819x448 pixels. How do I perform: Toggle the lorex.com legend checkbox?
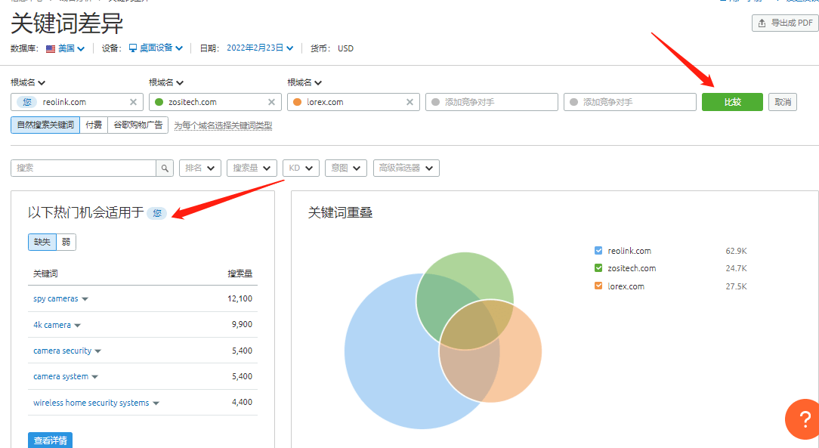click(598, 286)
